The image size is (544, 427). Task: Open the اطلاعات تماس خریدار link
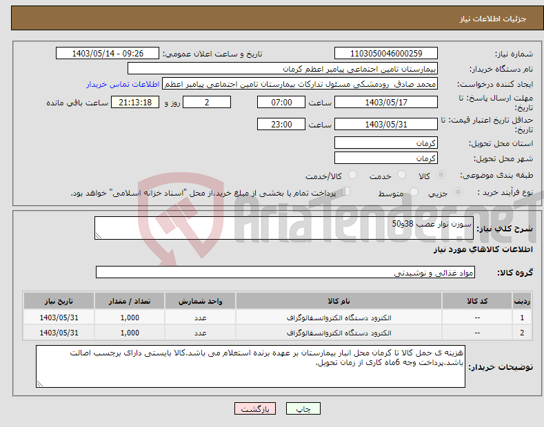pos(123,84)
